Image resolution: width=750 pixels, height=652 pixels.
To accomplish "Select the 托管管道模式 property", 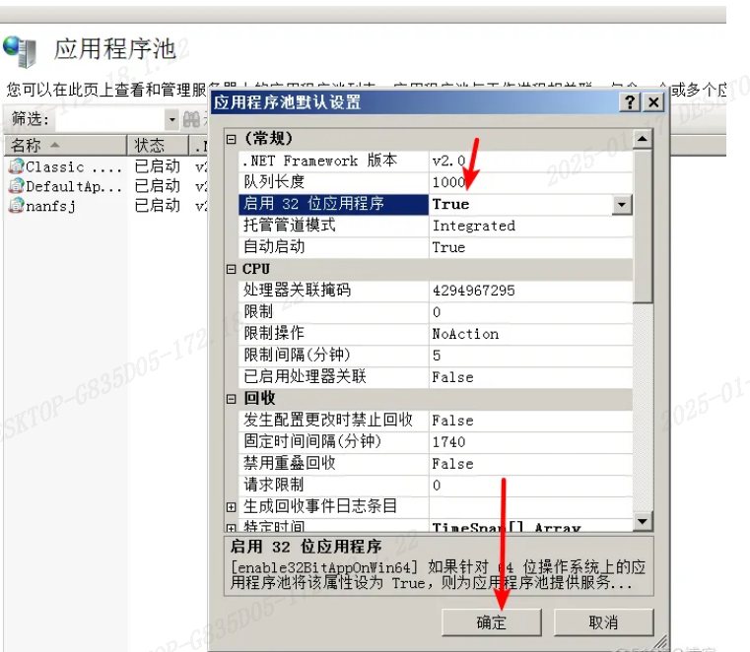I will pos(436,226).
